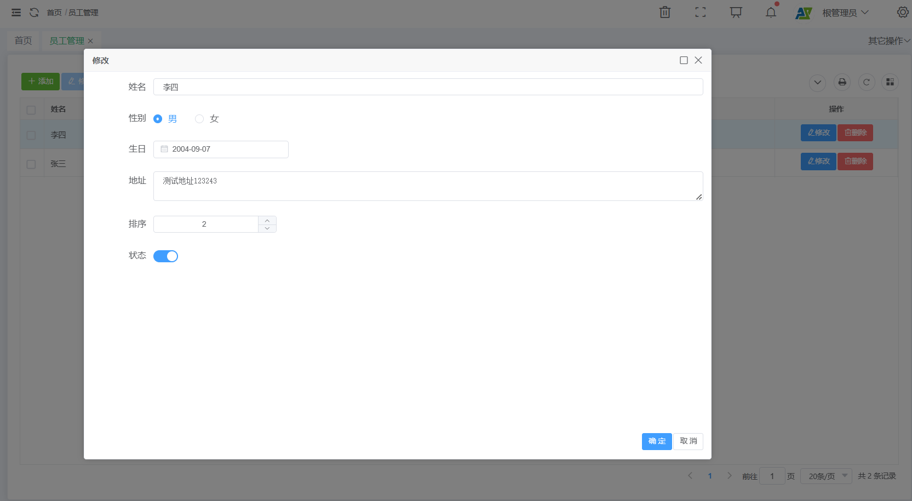
Task: Click the 确定 button to confirm
Action: tap(656, 441)
